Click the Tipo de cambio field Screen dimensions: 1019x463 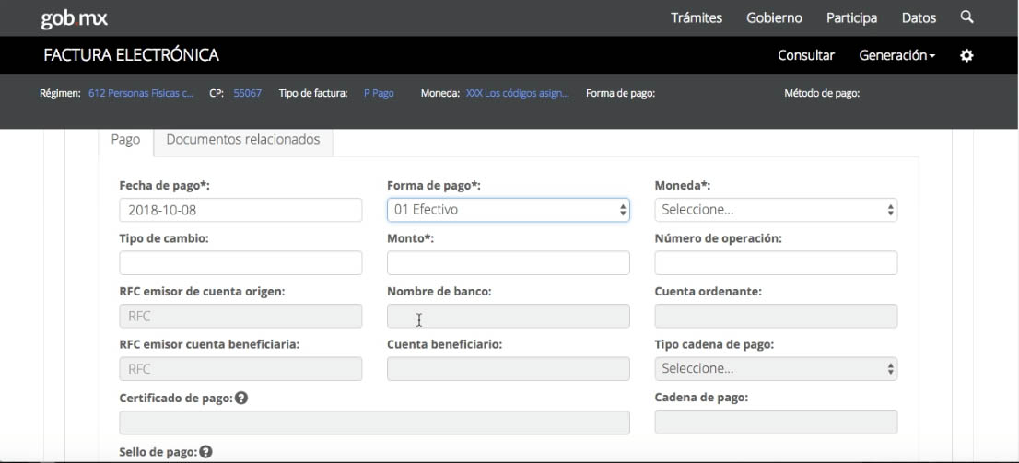click(x=240, y=263)
